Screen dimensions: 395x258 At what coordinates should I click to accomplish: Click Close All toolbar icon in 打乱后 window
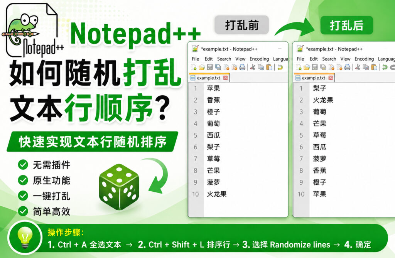coord(339,67)
